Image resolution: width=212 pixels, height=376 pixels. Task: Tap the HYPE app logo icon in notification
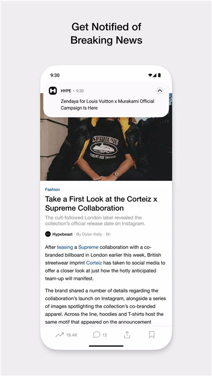tap(53, 91)
